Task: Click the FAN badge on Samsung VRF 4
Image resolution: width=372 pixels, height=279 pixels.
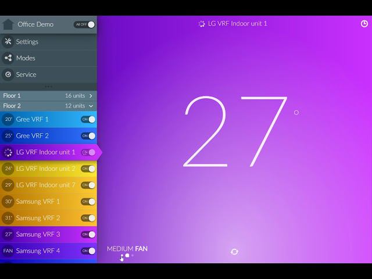Action: pos(8,251)
